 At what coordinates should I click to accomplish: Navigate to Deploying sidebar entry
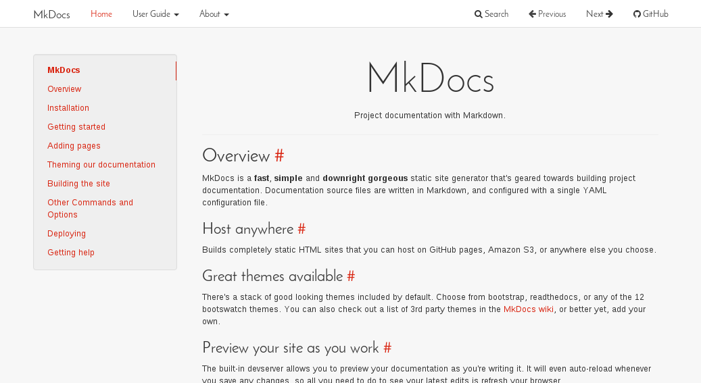tap(67, 234)
